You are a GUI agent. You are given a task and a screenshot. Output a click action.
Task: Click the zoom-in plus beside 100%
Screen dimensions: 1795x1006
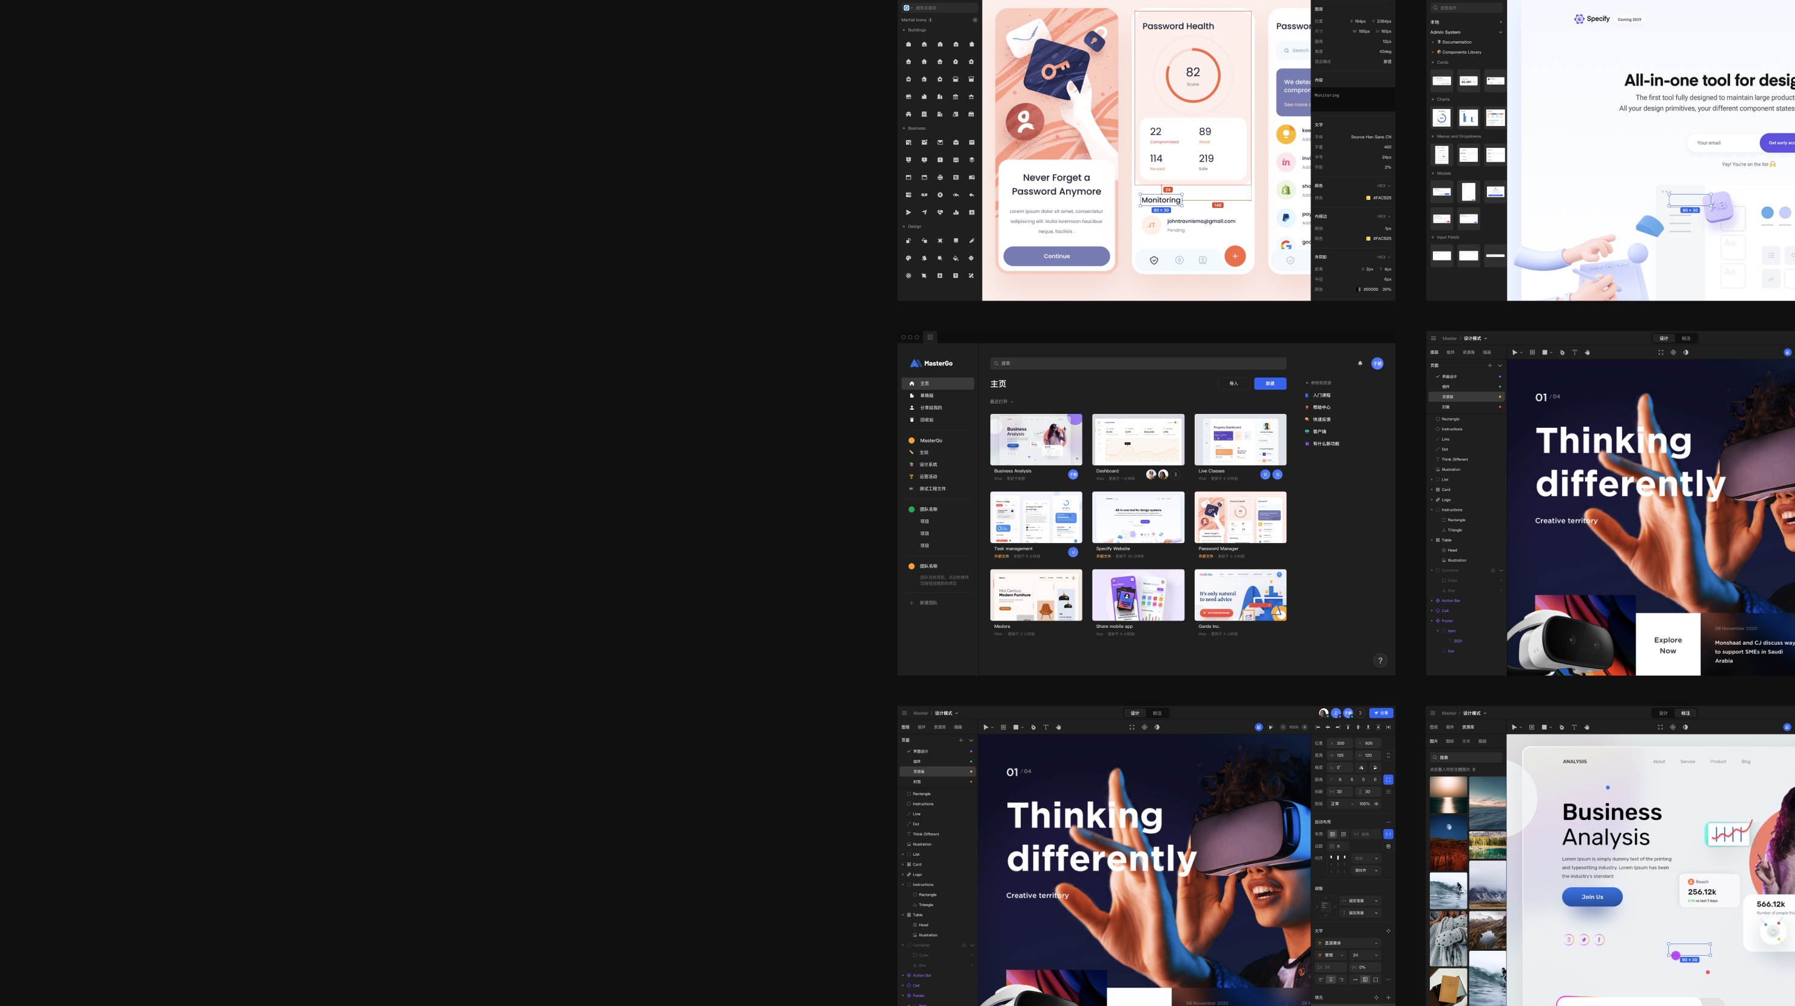(x=1304, y=727)
